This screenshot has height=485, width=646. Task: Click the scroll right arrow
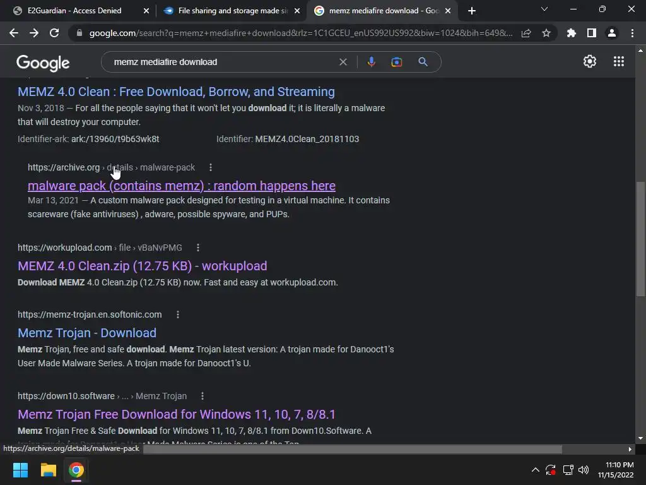pos(630,449)
